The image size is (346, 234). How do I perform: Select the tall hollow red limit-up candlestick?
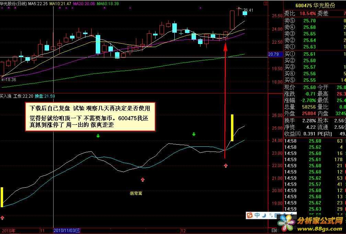(x=232, y=20)
